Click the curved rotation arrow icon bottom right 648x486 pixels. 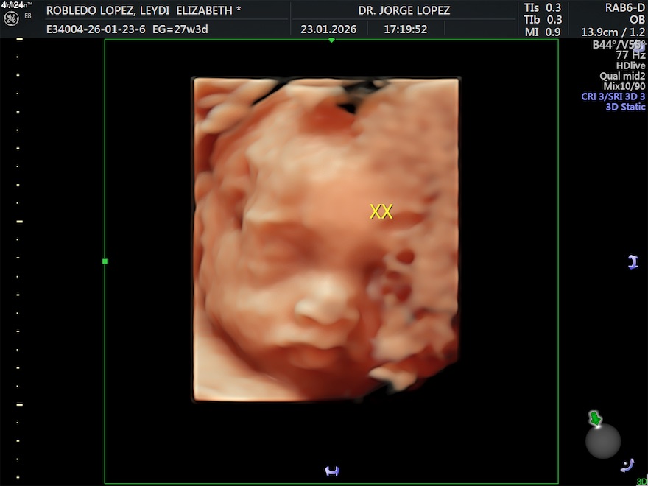pyautogui.click(x=627, y=464)
